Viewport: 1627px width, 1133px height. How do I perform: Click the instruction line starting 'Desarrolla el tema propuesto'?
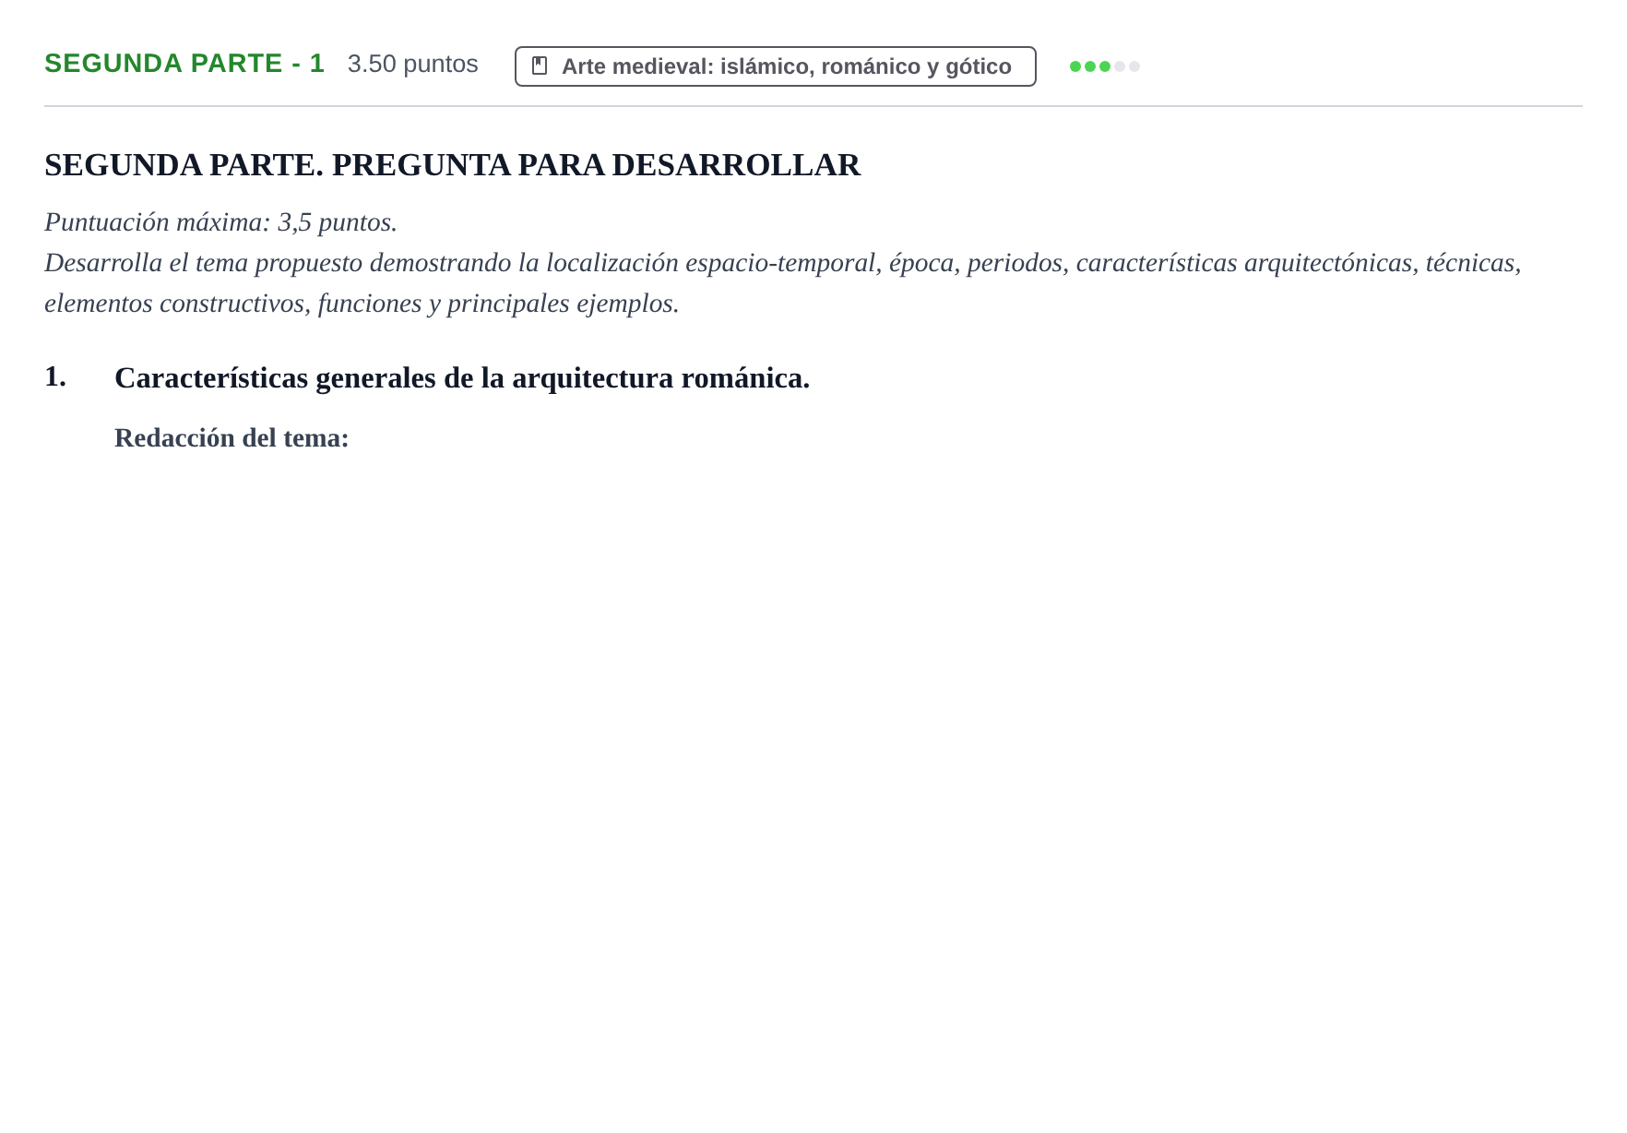(783, 263)
